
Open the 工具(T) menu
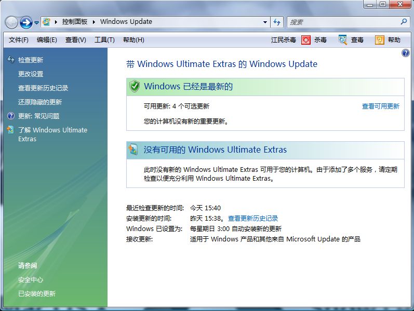click(x=104, y=40)
